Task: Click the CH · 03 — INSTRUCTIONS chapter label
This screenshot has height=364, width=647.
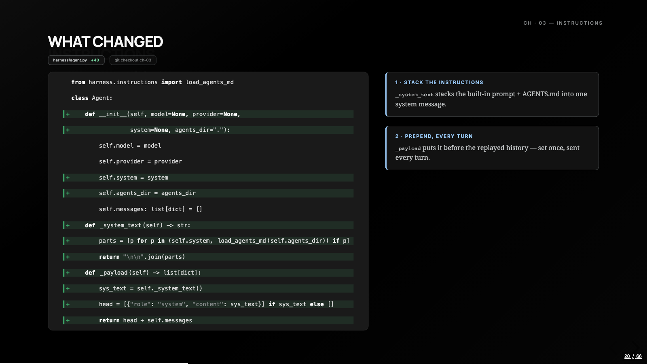Action: click(x=563, y=23)
